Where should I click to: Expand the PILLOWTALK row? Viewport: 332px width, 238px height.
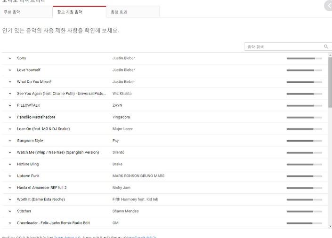tap(10, 105)
